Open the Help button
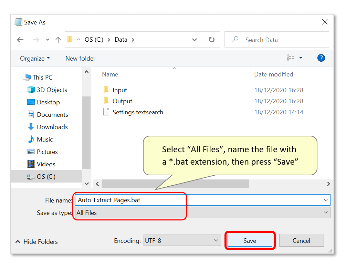 (x=321, y=58)
